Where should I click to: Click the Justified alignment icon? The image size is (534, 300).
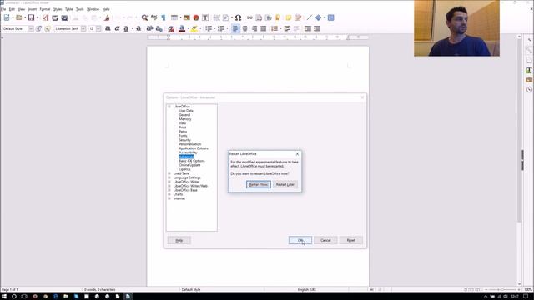pyautogui.click(x=264, y=28)
